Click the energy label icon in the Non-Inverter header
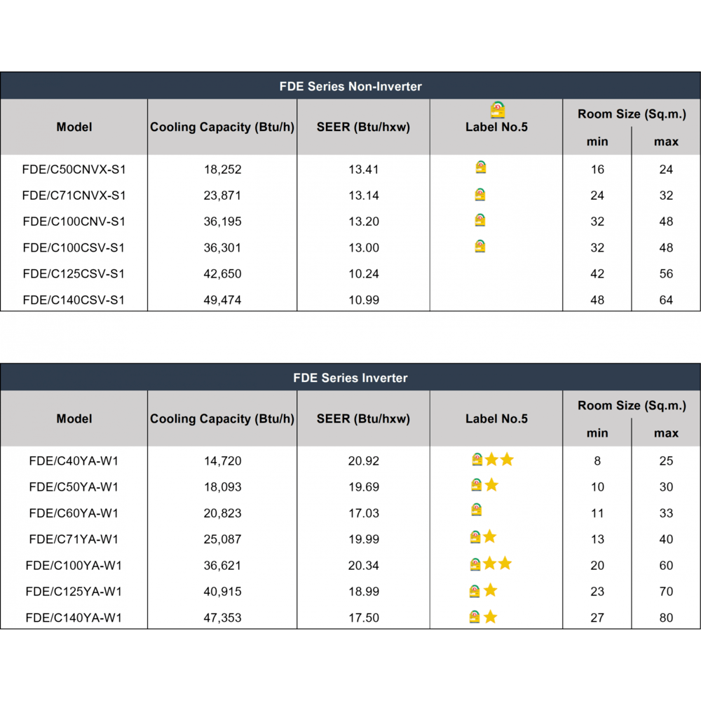 point(498,110)
